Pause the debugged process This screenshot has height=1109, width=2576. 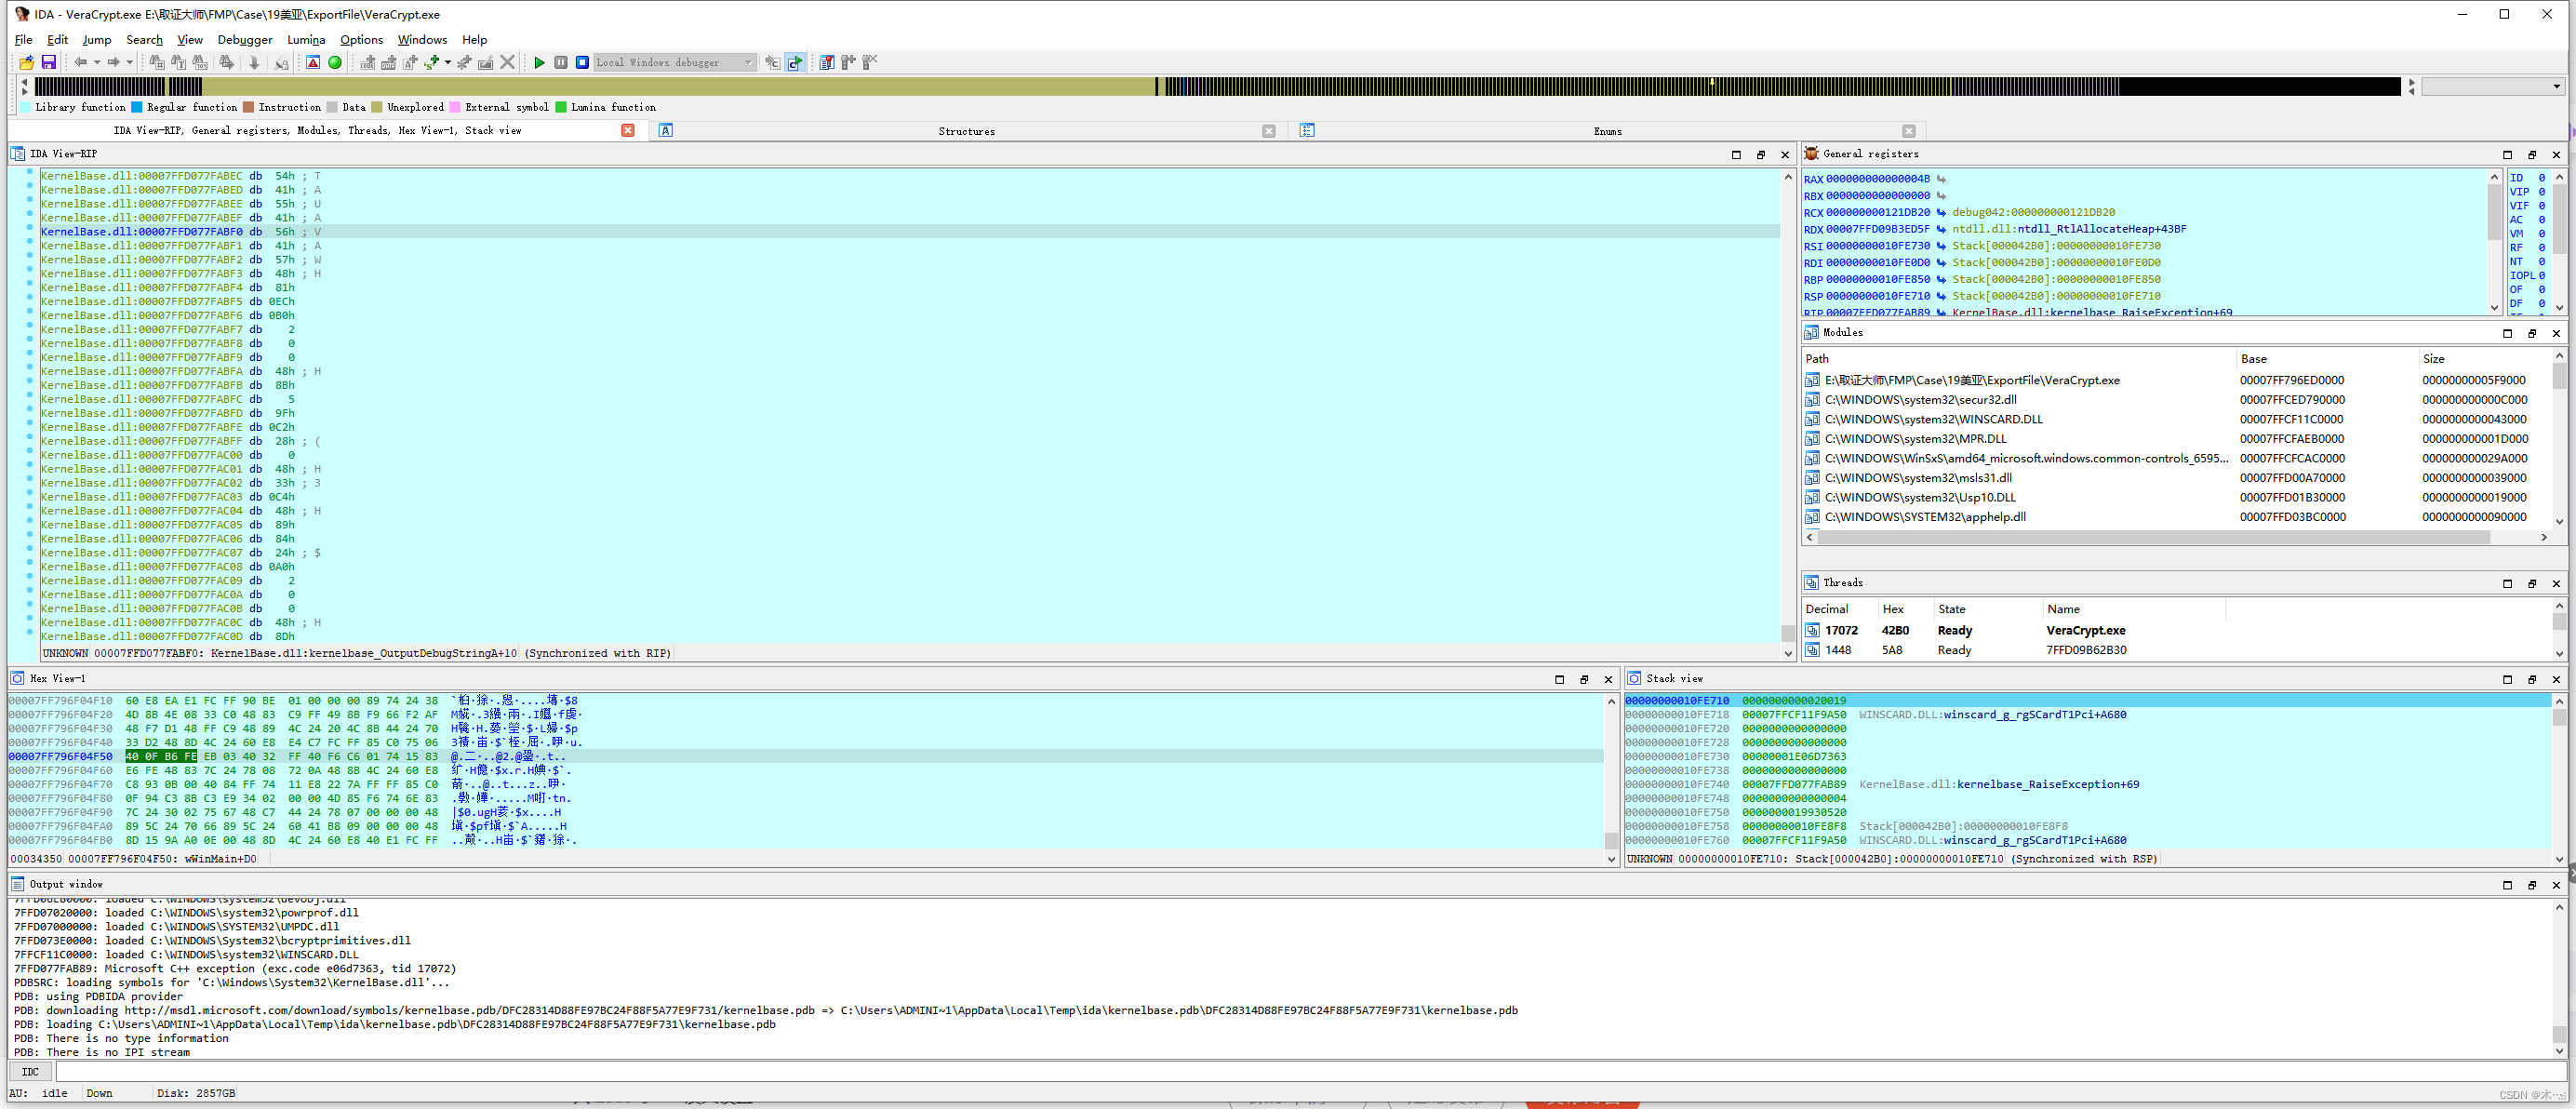[561, 62]
